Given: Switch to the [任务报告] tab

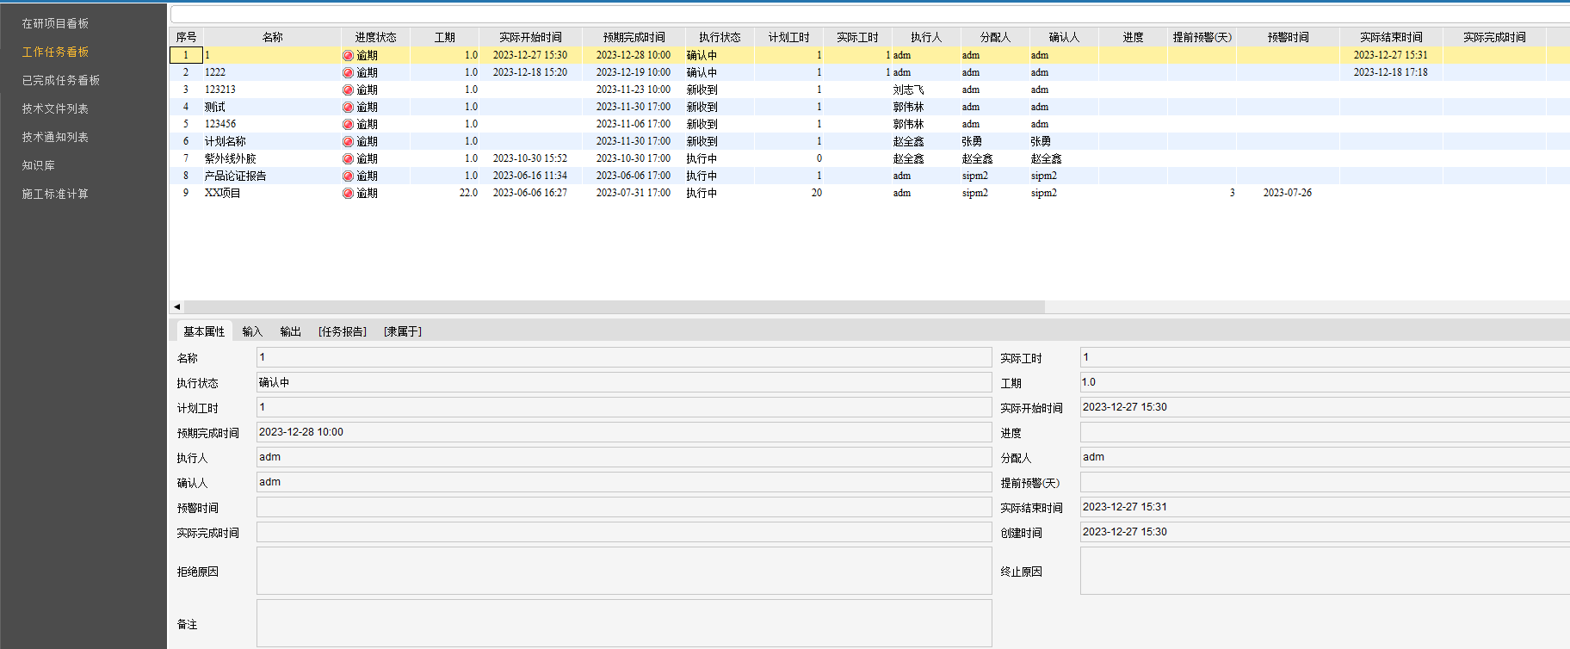Looking at the screenshot, I should [x=342, y=332].
